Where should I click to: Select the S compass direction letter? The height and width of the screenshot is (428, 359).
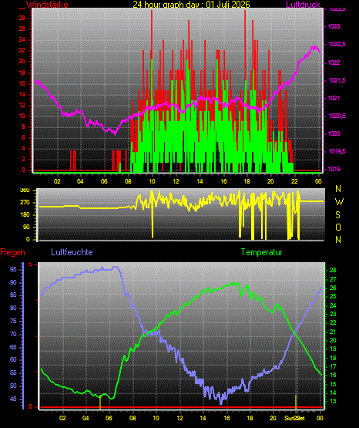337,215
